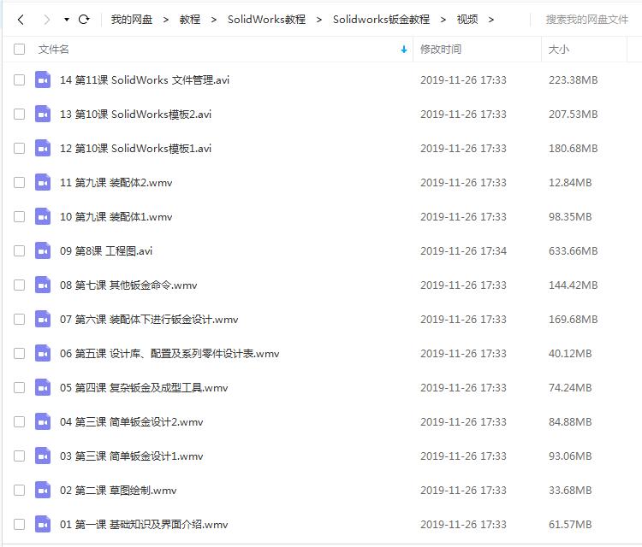The width and height of the screenshot is (642, 547).
Task: Click video icon of 02 第二课 草图绘制.wmv
Action: [43, 491]
